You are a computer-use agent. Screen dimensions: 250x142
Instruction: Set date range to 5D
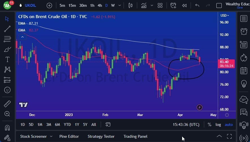pyautogui.click(x=31, y=125)
